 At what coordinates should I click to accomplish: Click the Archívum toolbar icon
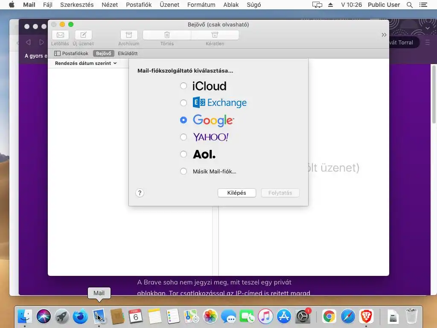tap(129, 35)
